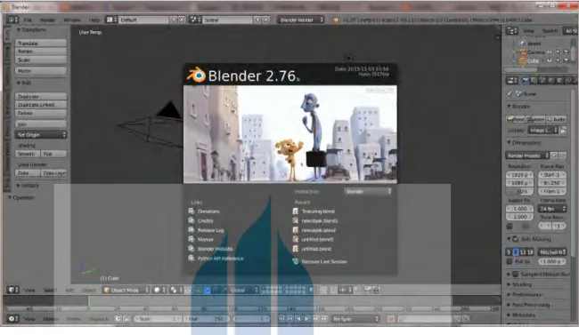Select 8 anti-aliasing samples
This screenshot has width=579, height=335.
(516, 252)
